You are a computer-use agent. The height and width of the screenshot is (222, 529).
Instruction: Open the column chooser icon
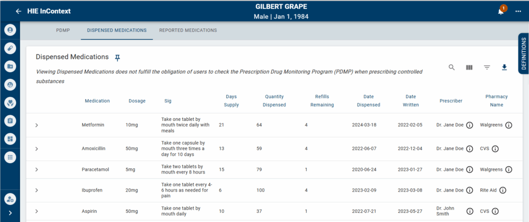pyautogui.click(x=469, y=67)
